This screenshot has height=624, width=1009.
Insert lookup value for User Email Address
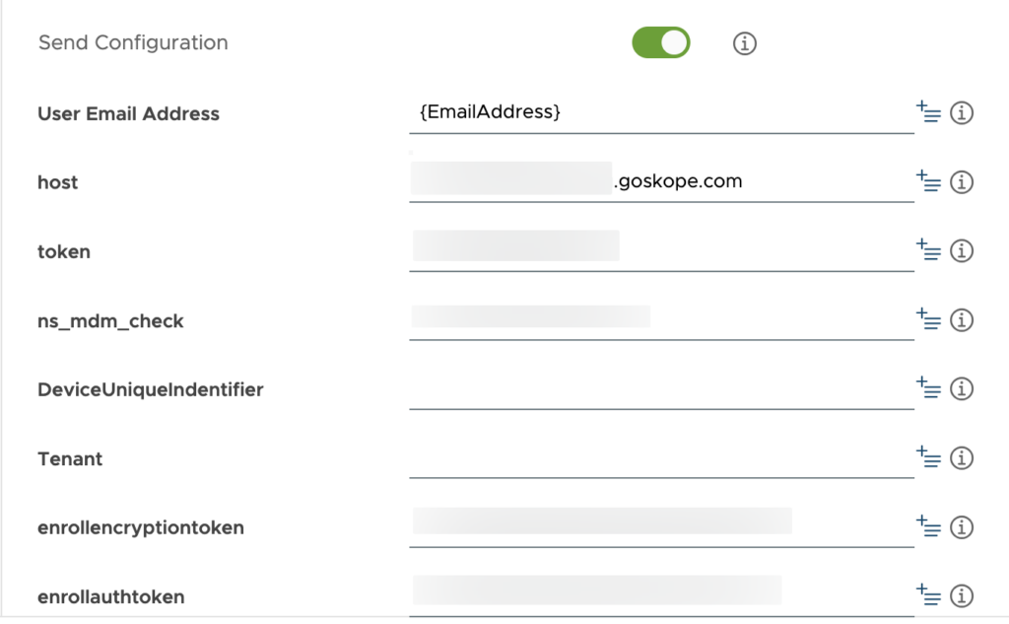click(929, 112)
